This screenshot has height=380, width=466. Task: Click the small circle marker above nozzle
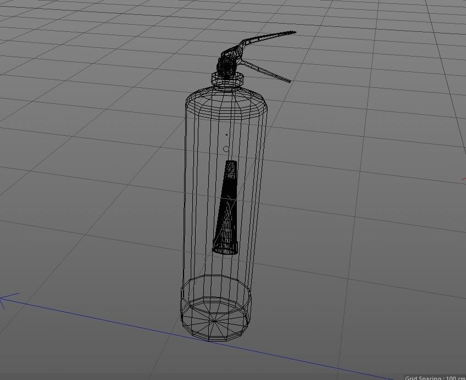point(226,149)
